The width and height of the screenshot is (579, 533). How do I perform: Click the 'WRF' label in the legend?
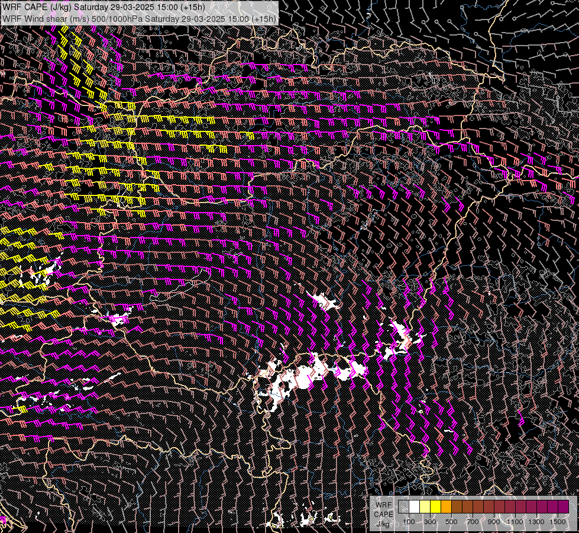click(384, 505)
